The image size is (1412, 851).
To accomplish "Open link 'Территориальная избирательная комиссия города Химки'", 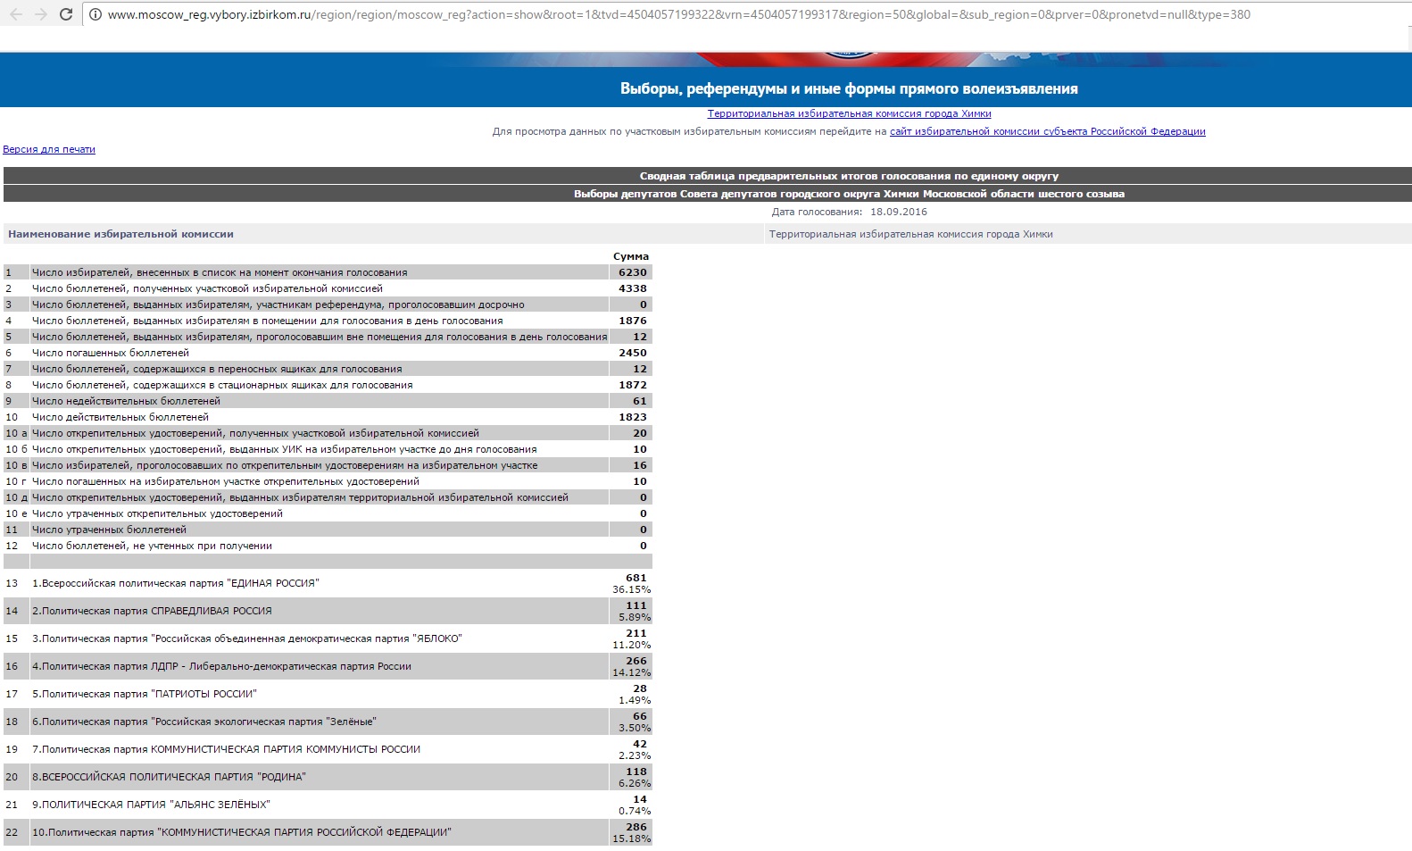I will click(849, 113).
